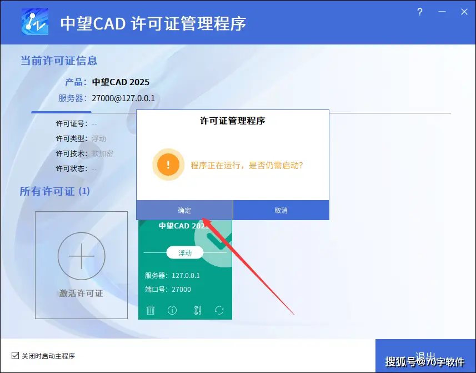Click the 程序正在运行，是否仍需启动? message

coord(247,165)
